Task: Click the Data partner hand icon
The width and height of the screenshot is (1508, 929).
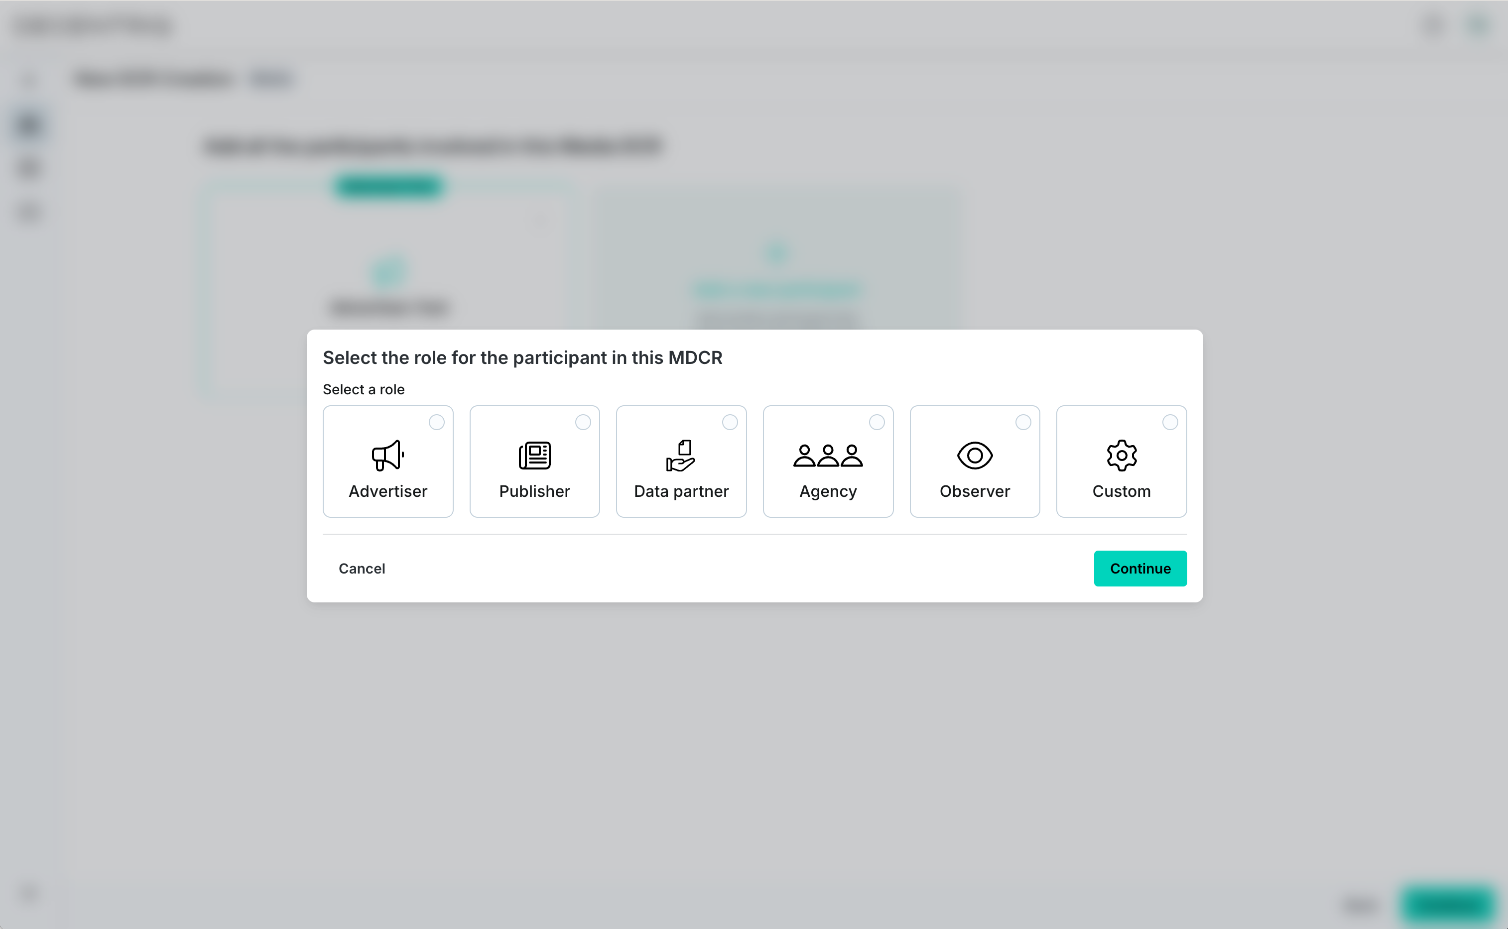Action: 681,455
